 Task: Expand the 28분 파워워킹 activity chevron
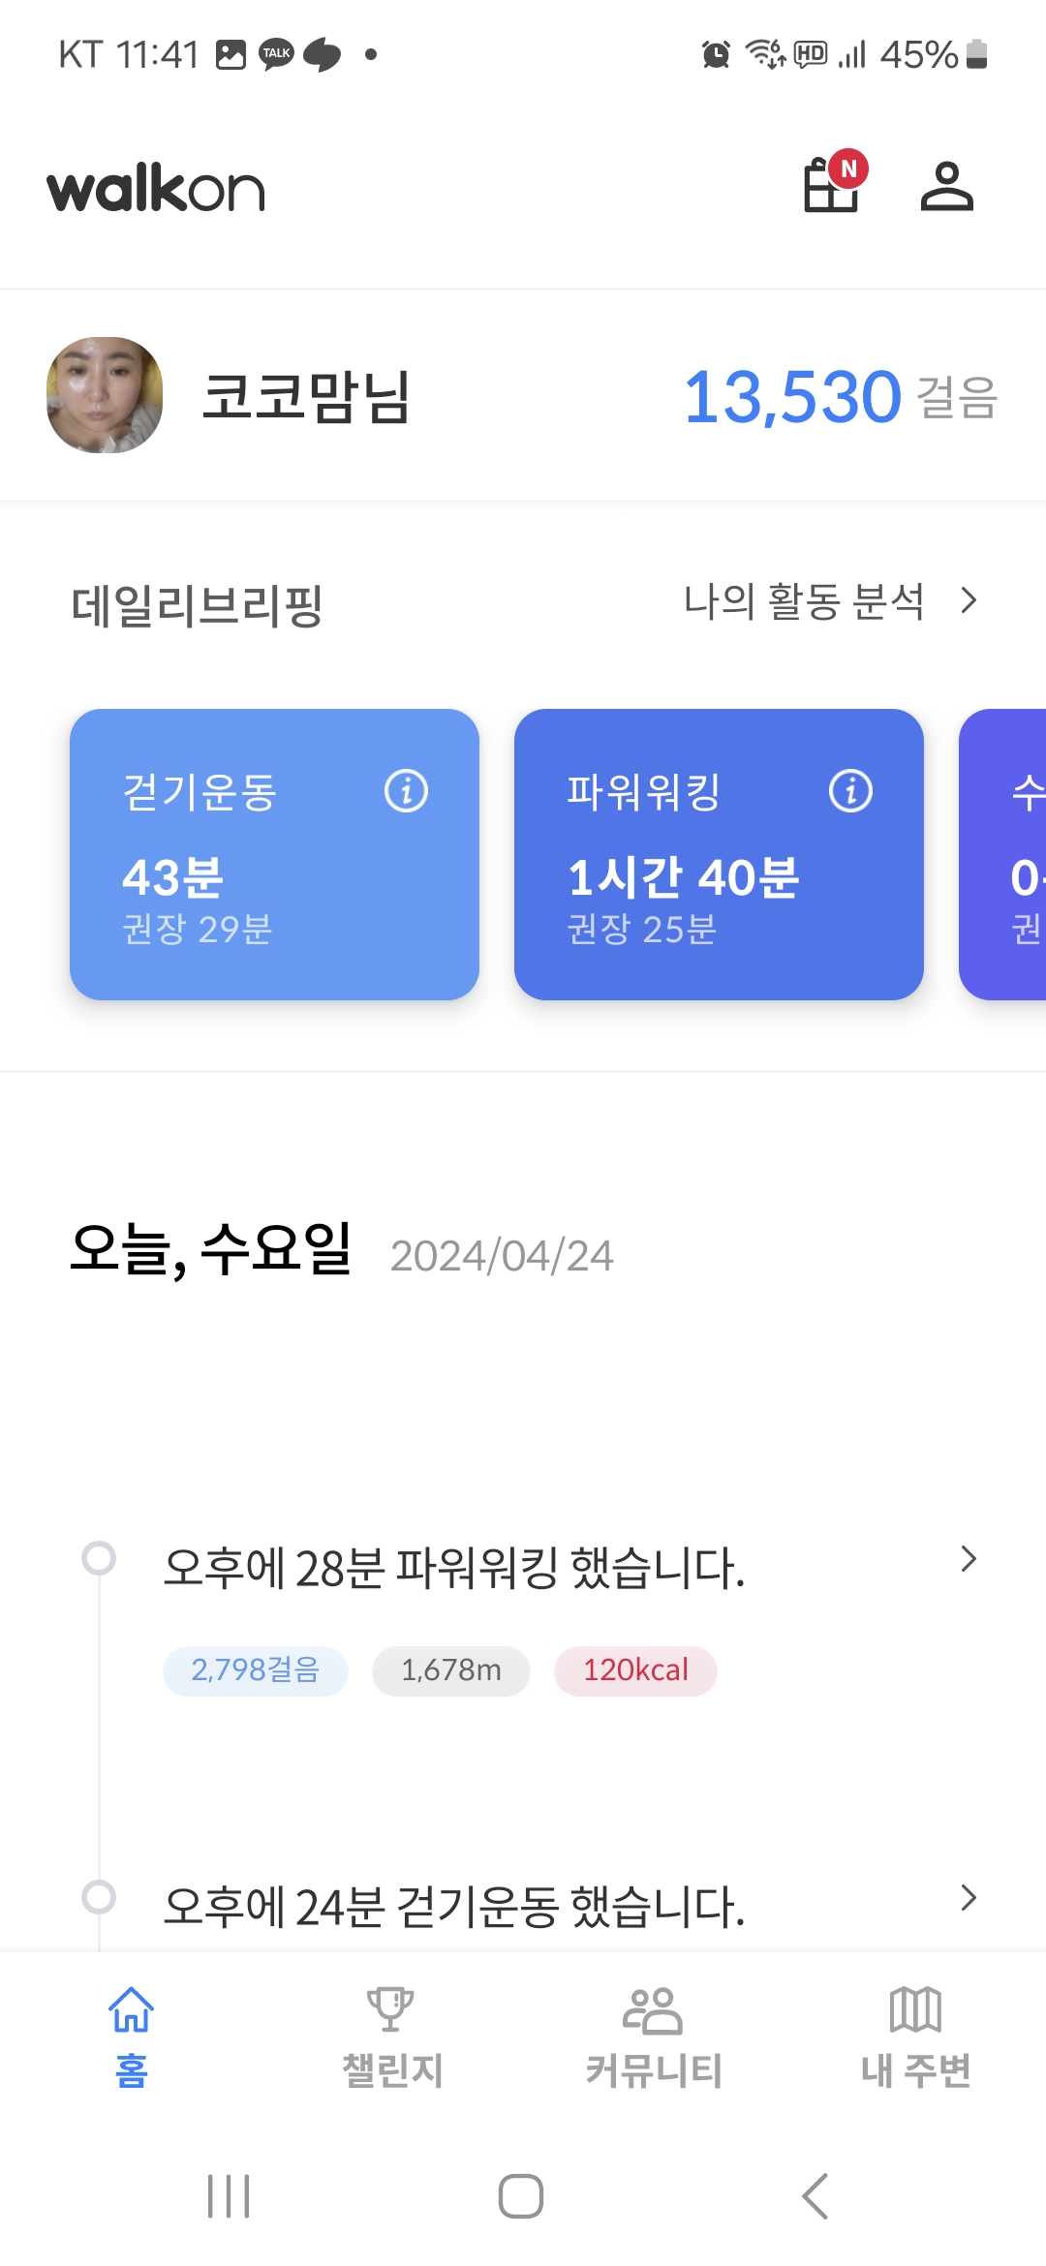tap(968, 1559)
